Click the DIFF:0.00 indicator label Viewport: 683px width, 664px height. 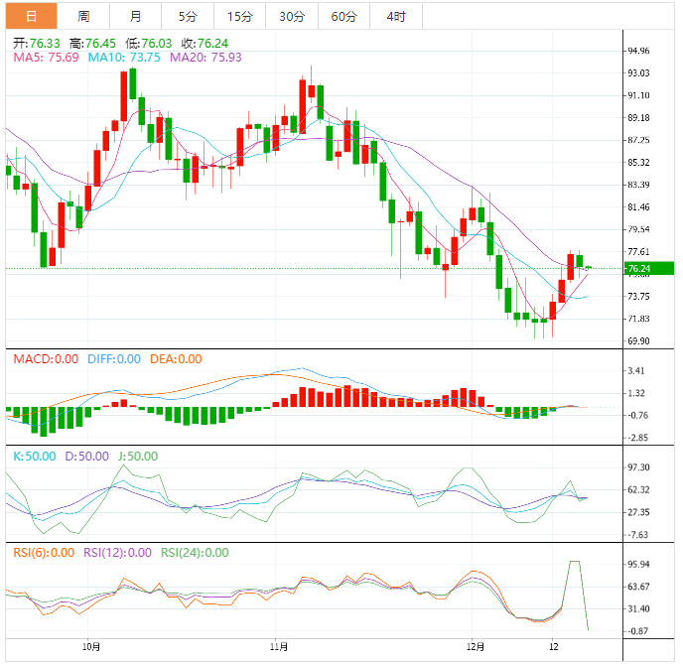pos(114,359)
